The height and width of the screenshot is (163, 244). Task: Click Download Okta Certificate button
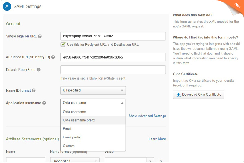point(199,95)
